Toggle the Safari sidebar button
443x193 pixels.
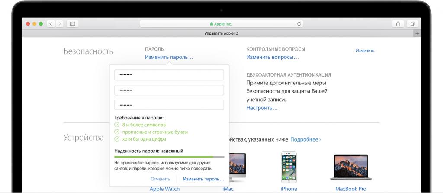72,24
